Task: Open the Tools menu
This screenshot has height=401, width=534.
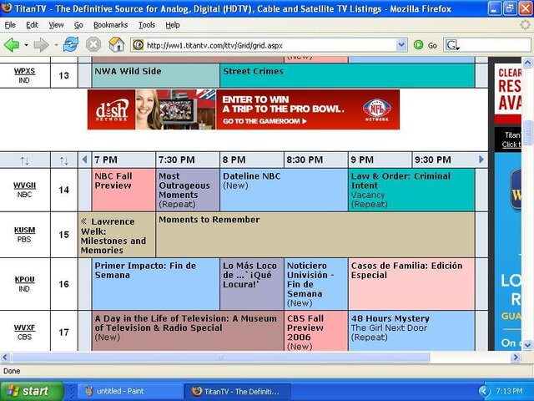Action: (147, 25)
